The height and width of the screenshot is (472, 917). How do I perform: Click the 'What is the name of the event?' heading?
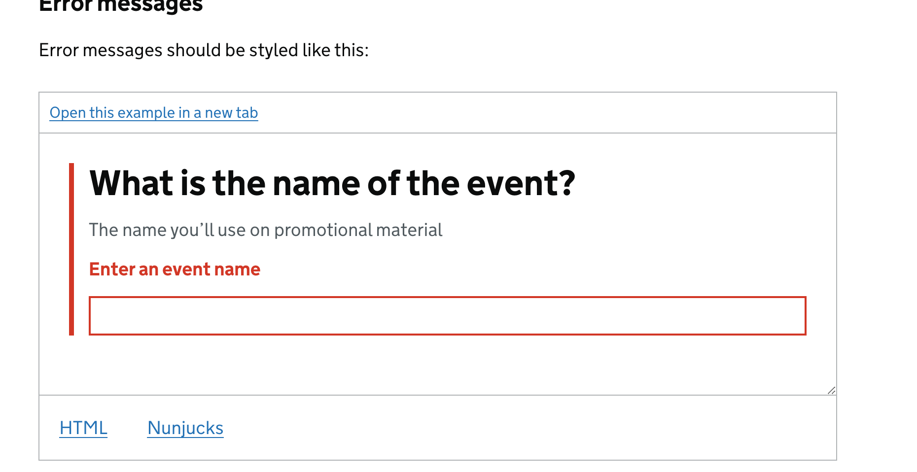333,183
